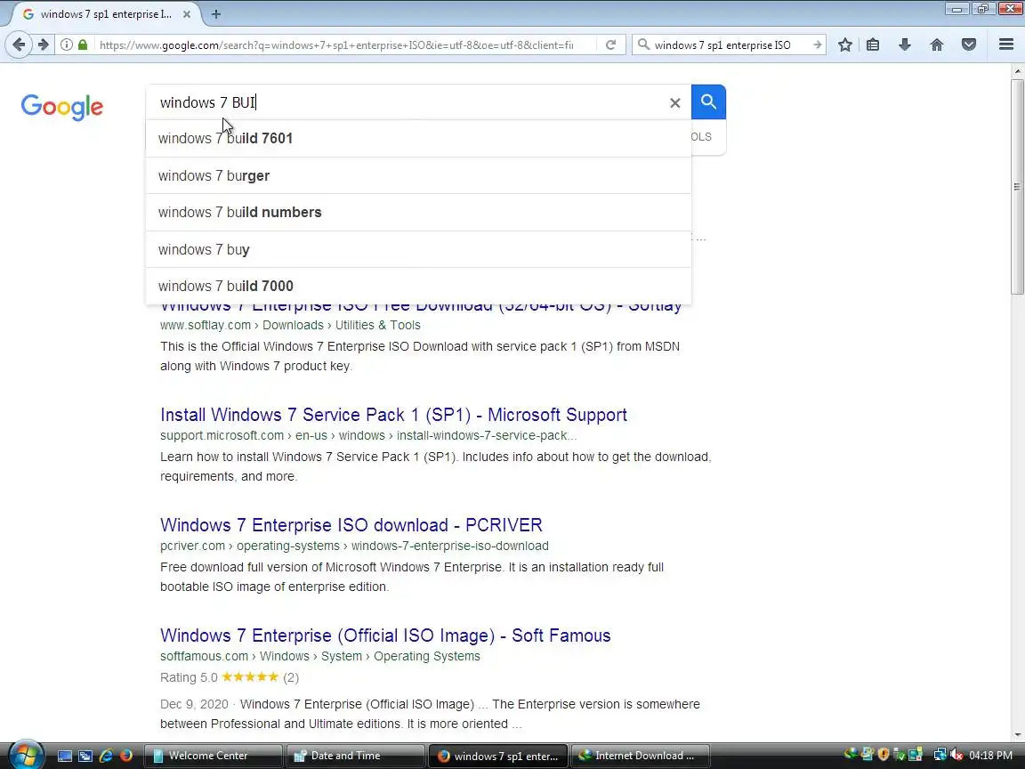Launch Firefox from quick launch
Screen dimensions: 1025x769
126,756
